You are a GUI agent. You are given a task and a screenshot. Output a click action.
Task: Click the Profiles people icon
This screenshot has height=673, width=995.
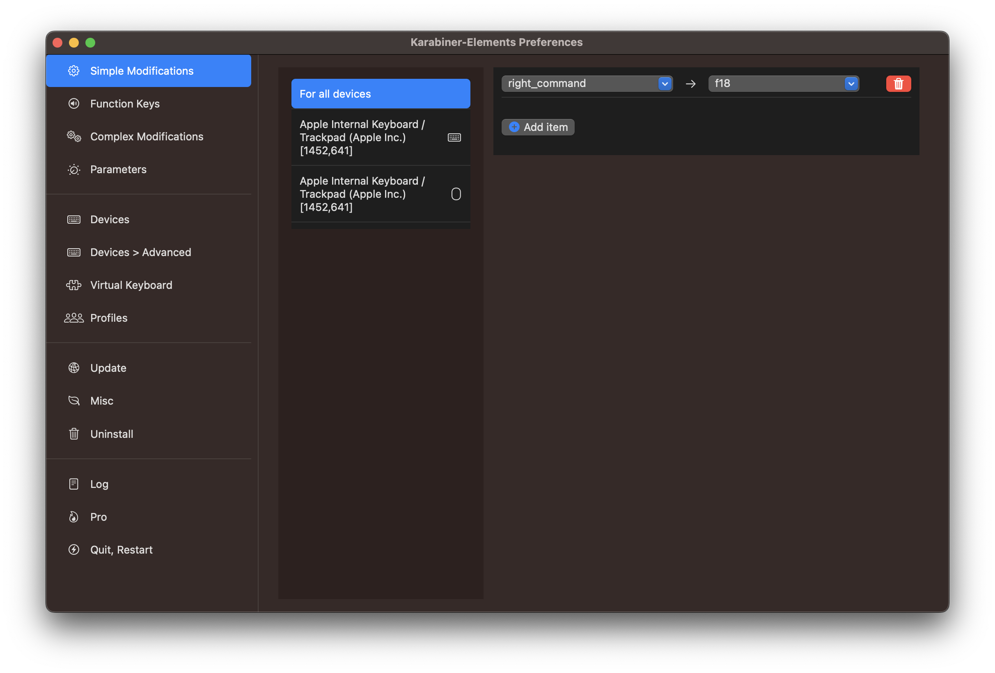(x=73, y=318)
